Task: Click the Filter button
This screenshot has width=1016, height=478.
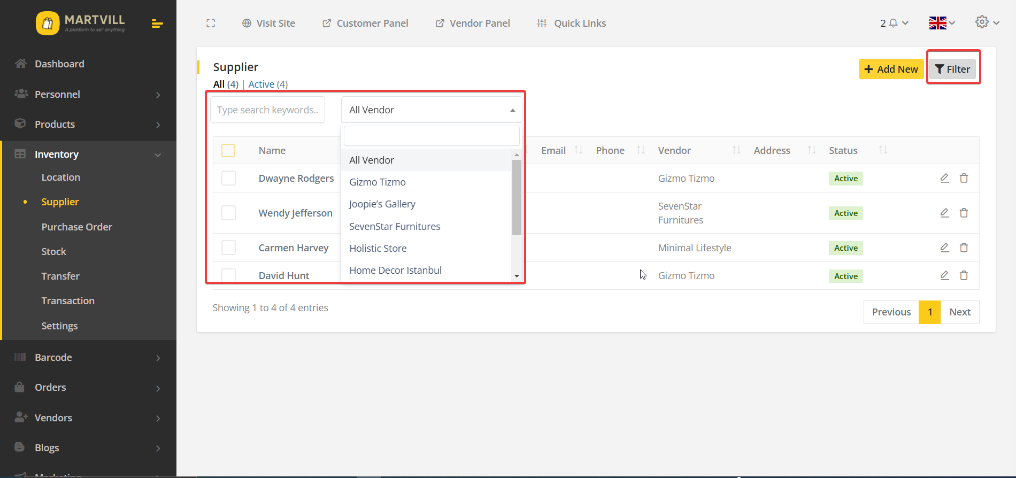Action: point(952,69)
